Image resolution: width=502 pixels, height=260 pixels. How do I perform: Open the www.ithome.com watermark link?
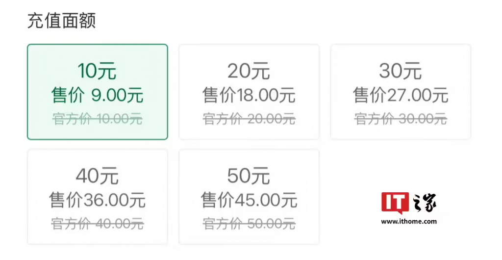click(x=408, y=221)
